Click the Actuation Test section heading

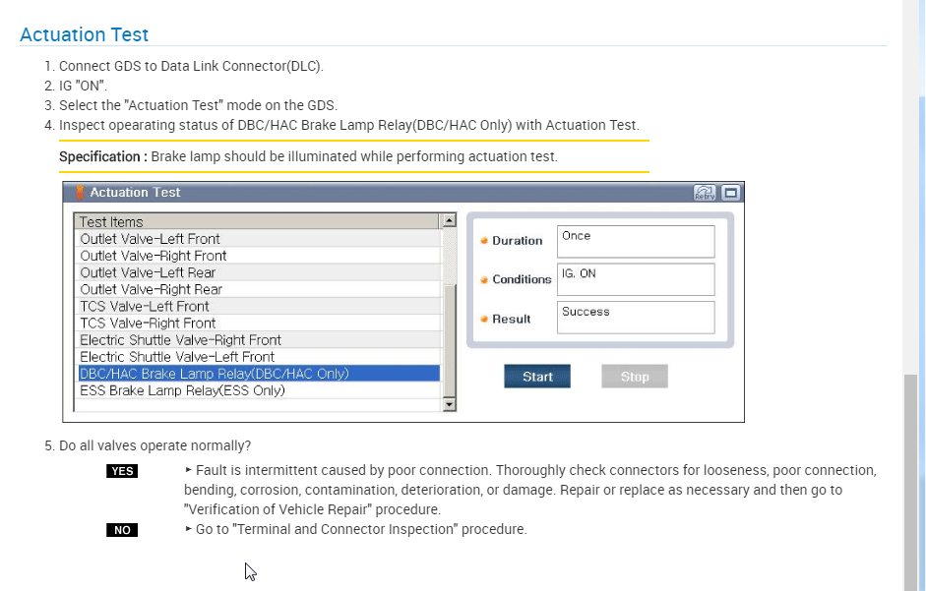84,34
